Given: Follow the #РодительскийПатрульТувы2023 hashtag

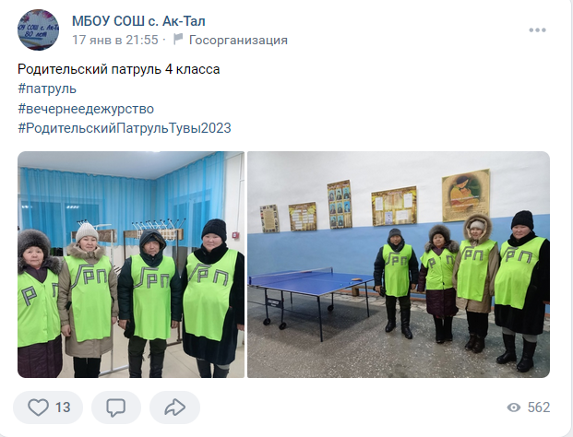Looking at the screenshot, I should 125,128.
